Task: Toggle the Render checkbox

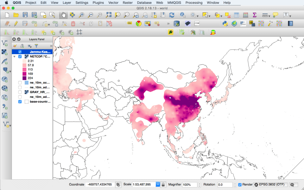Action: (x=240, y=185)
